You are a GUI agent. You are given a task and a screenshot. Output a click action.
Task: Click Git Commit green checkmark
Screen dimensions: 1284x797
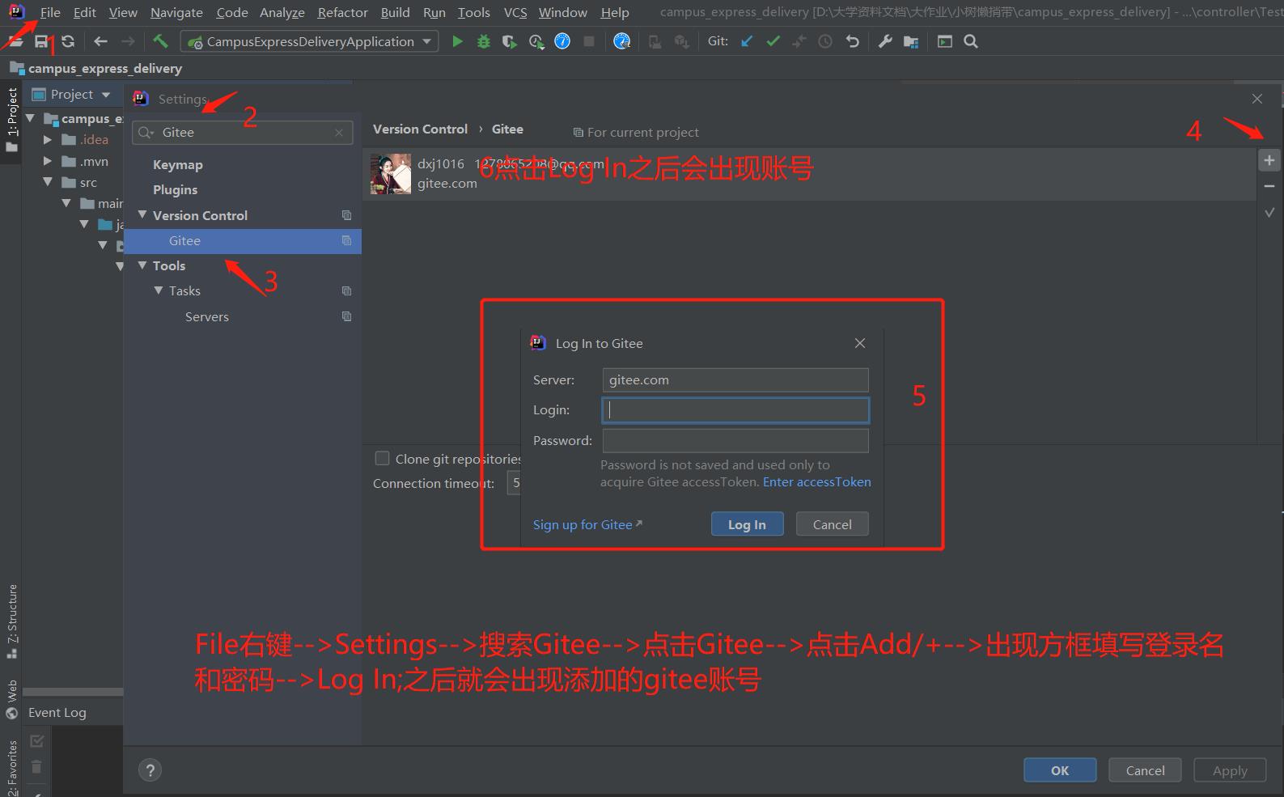tap(773, 41)
